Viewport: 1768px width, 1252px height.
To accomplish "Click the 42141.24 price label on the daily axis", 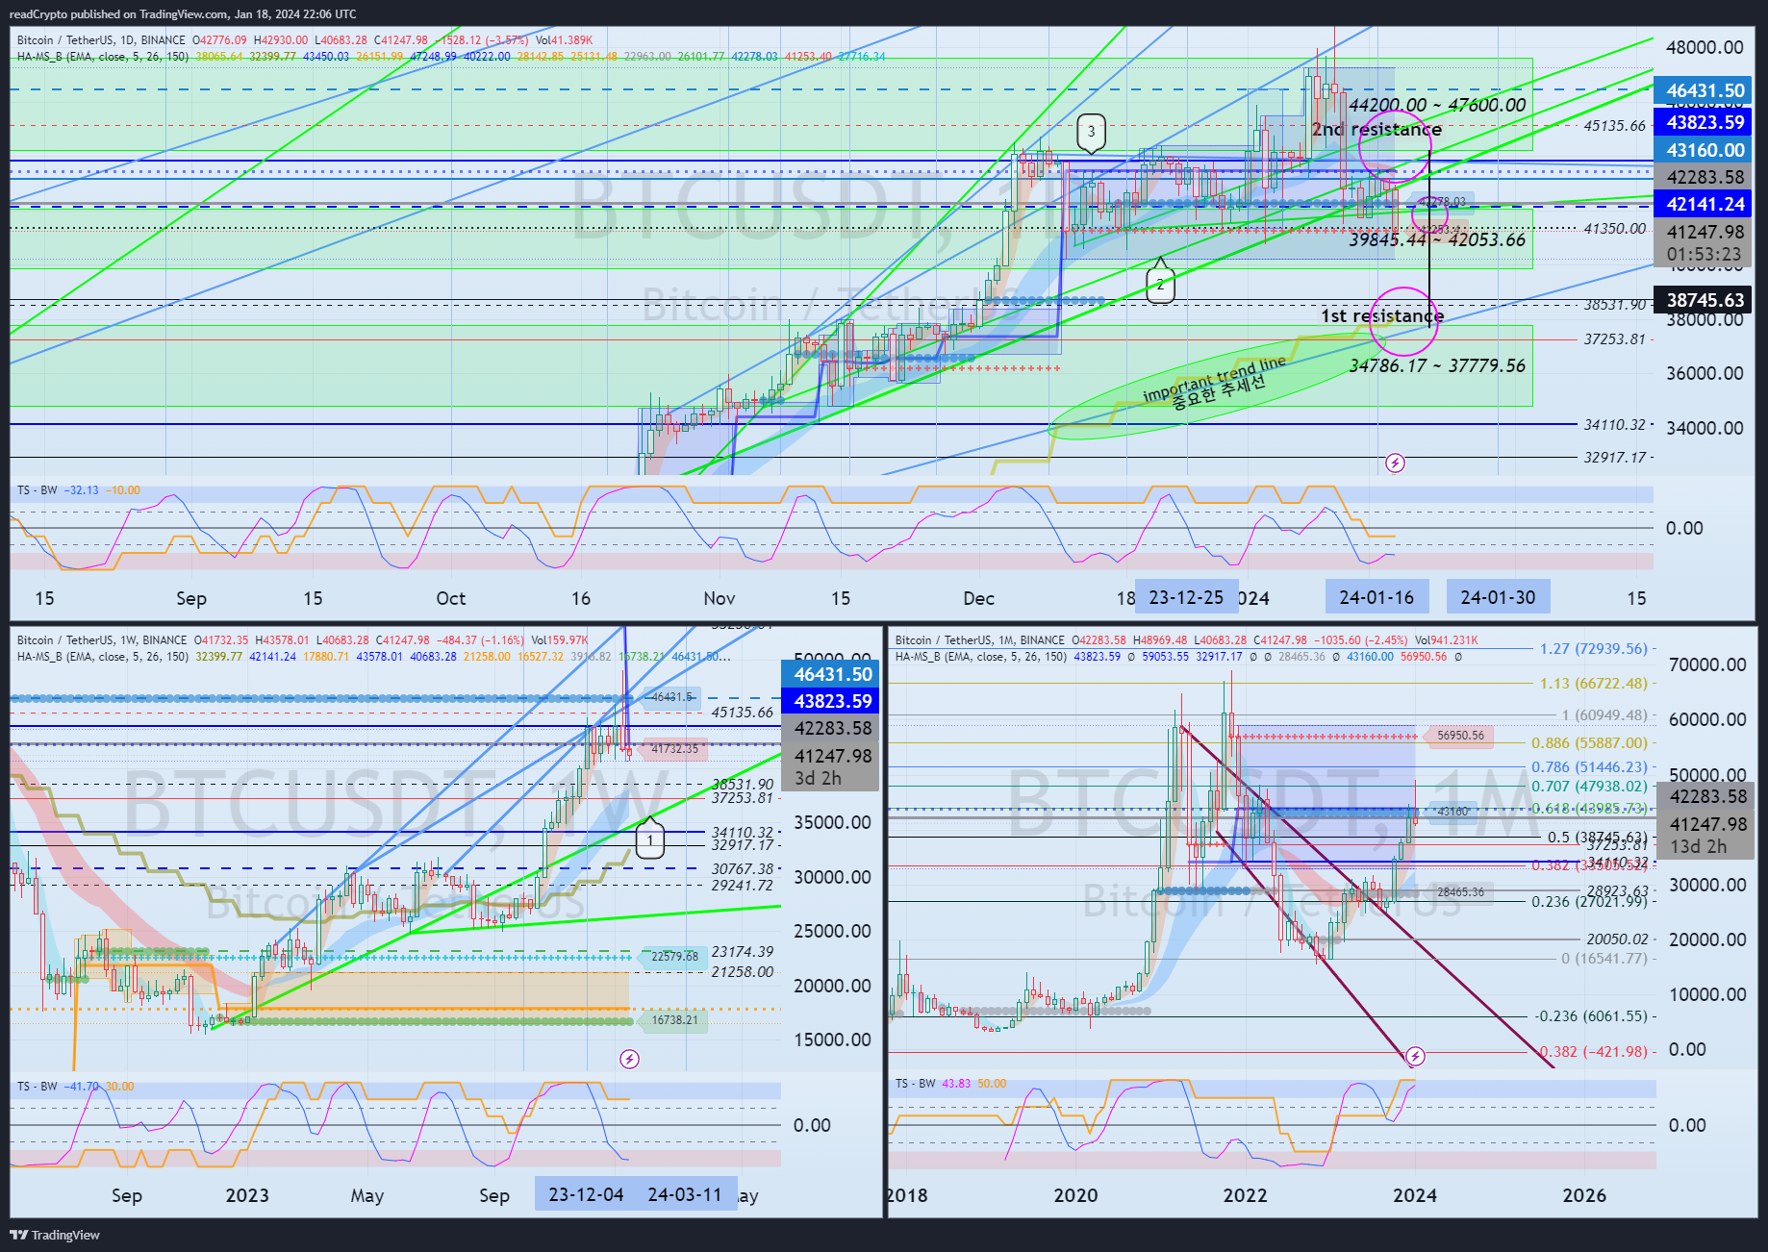I will [1705, 204].
